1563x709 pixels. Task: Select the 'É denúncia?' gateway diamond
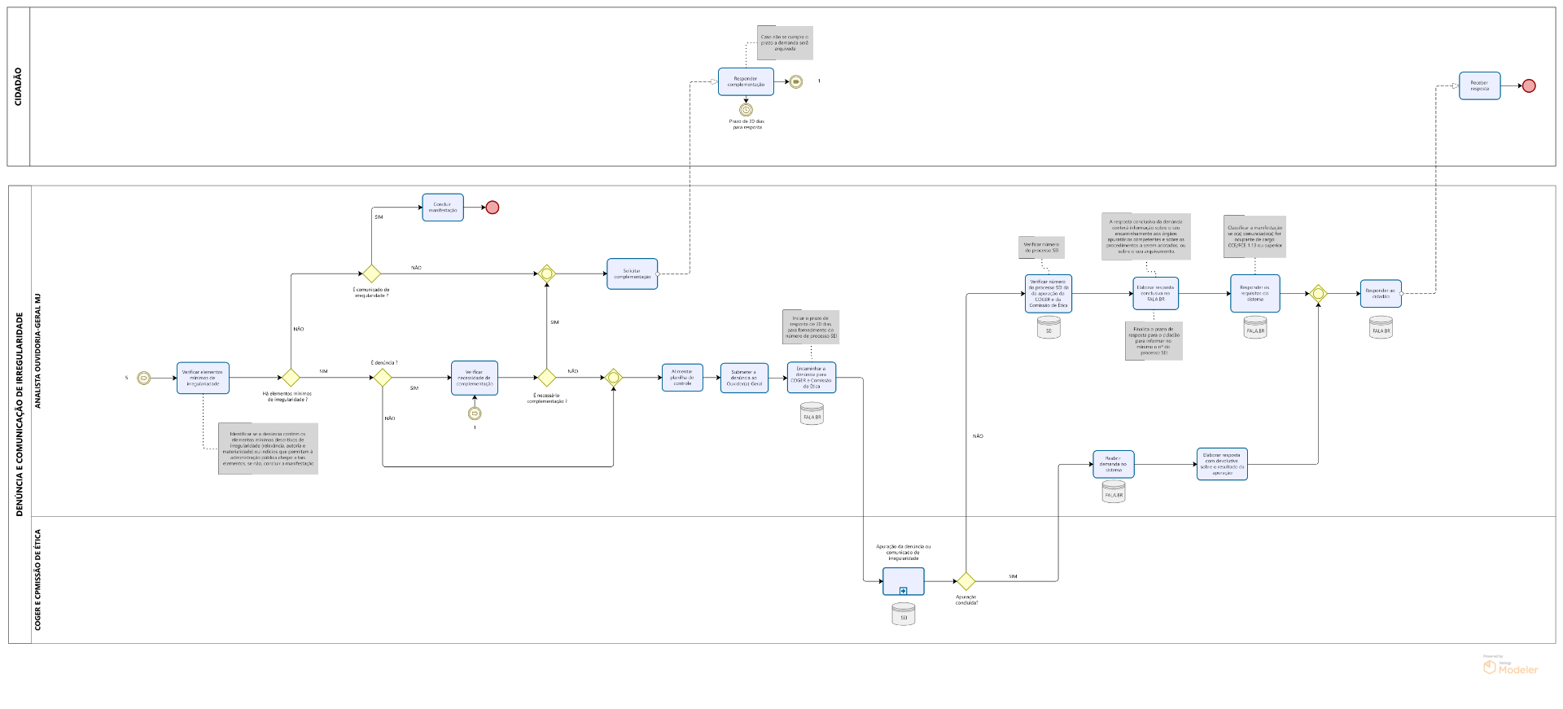(x=383, y=378)
